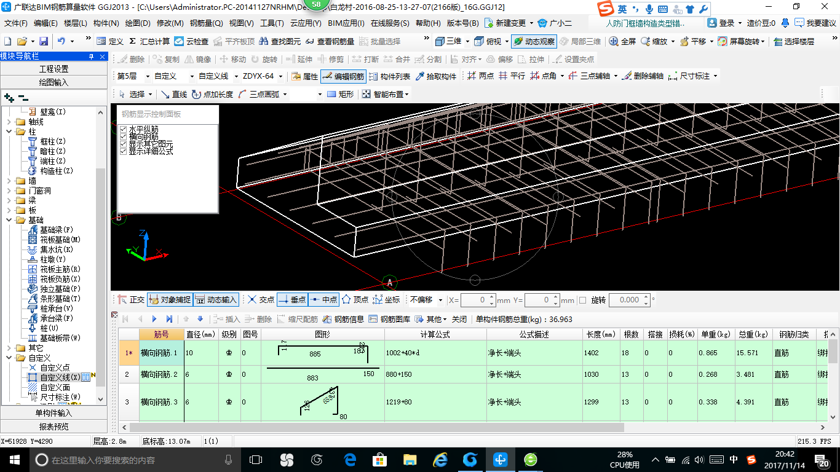The width and height of the screenshot is (840, 472).
Task: Click 全屏 full screen tool
Action: coord(622,41)
